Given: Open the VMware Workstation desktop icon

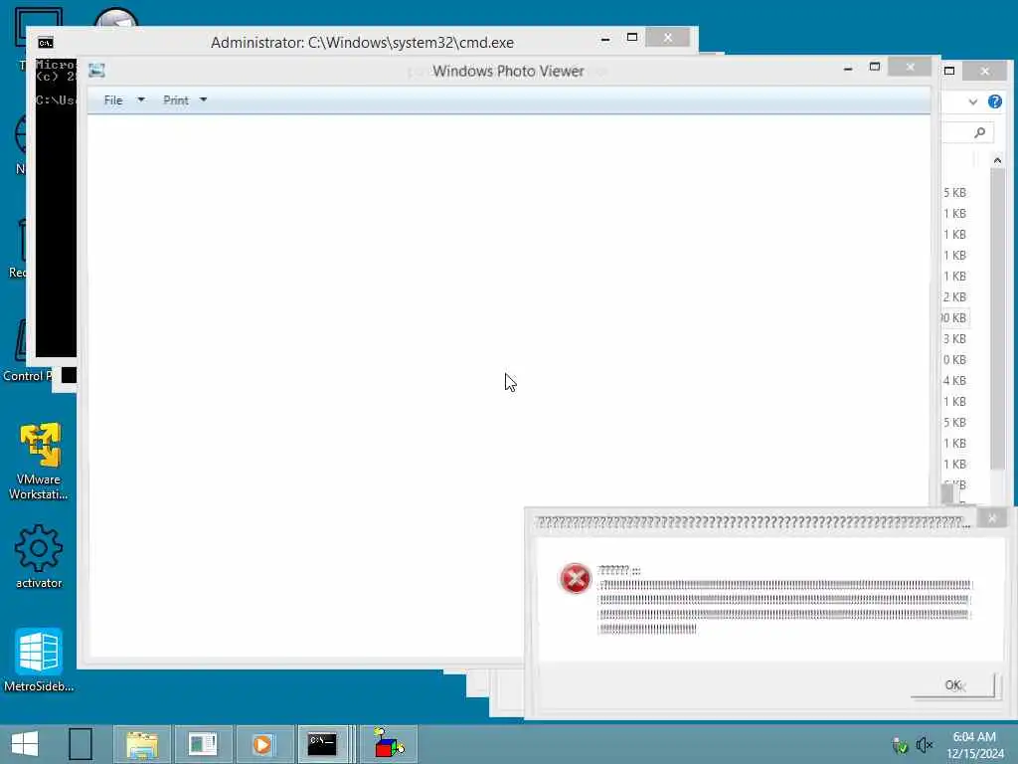Looking at the screenshot, I should click(x=39, y=462).
